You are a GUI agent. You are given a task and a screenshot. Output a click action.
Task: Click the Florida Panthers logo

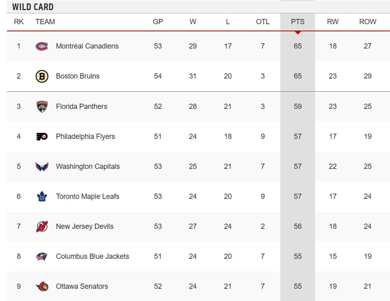pos(42,106)
